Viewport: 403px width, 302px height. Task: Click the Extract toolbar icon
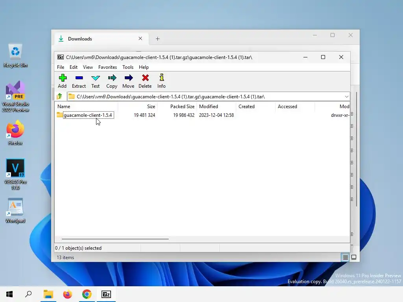79,78
